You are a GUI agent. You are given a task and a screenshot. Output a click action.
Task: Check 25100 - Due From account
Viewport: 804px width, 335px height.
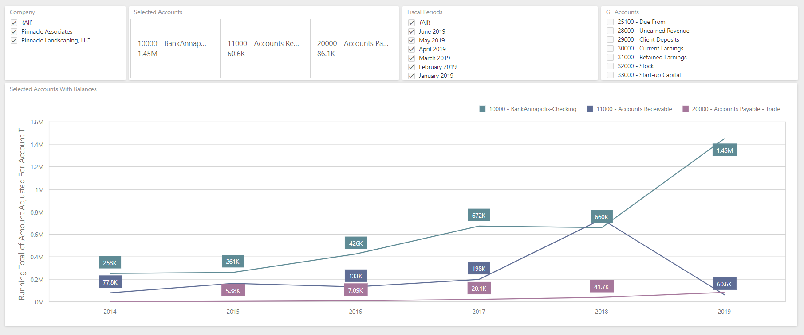click(610, 22)
